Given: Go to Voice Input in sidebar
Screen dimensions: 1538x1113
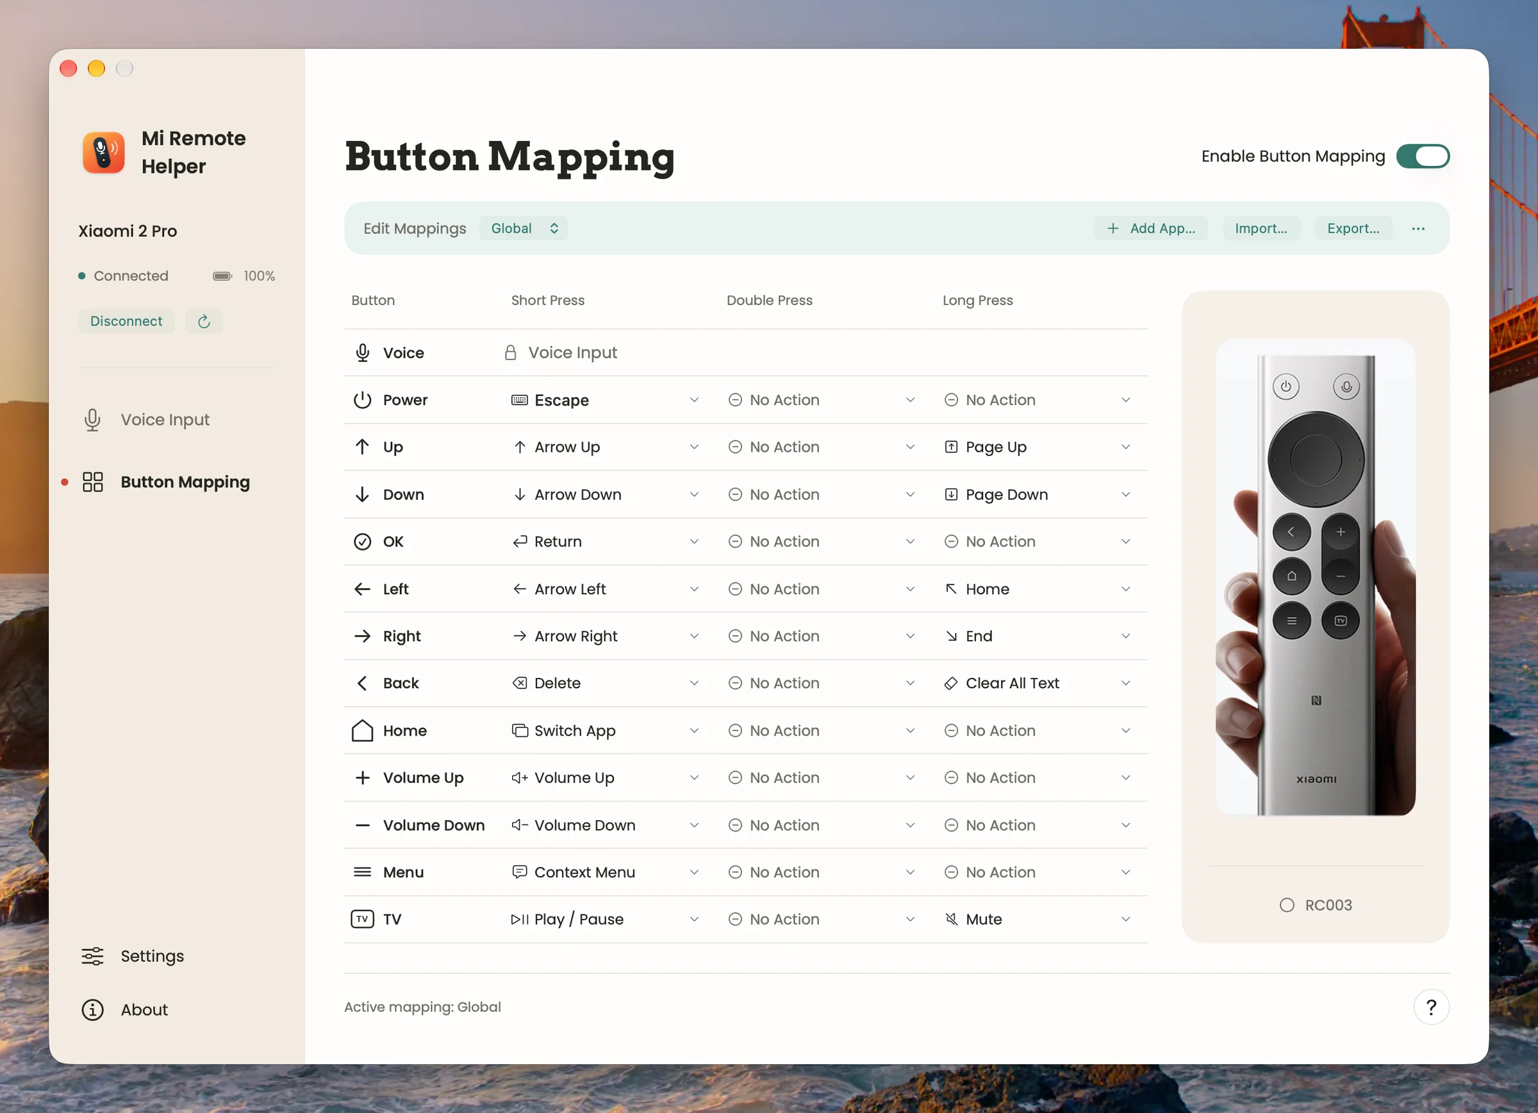Looking at the screenshot, I should point(165,420).
